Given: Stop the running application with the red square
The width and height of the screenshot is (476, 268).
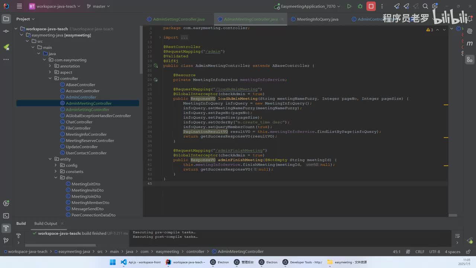Looking at the screenshot, I should click(x=371, y=6).
